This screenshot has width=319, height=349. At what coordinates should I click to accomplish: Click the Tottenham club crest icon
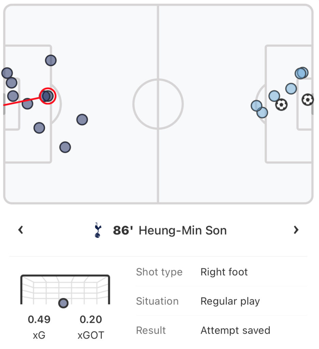[98, 230]
